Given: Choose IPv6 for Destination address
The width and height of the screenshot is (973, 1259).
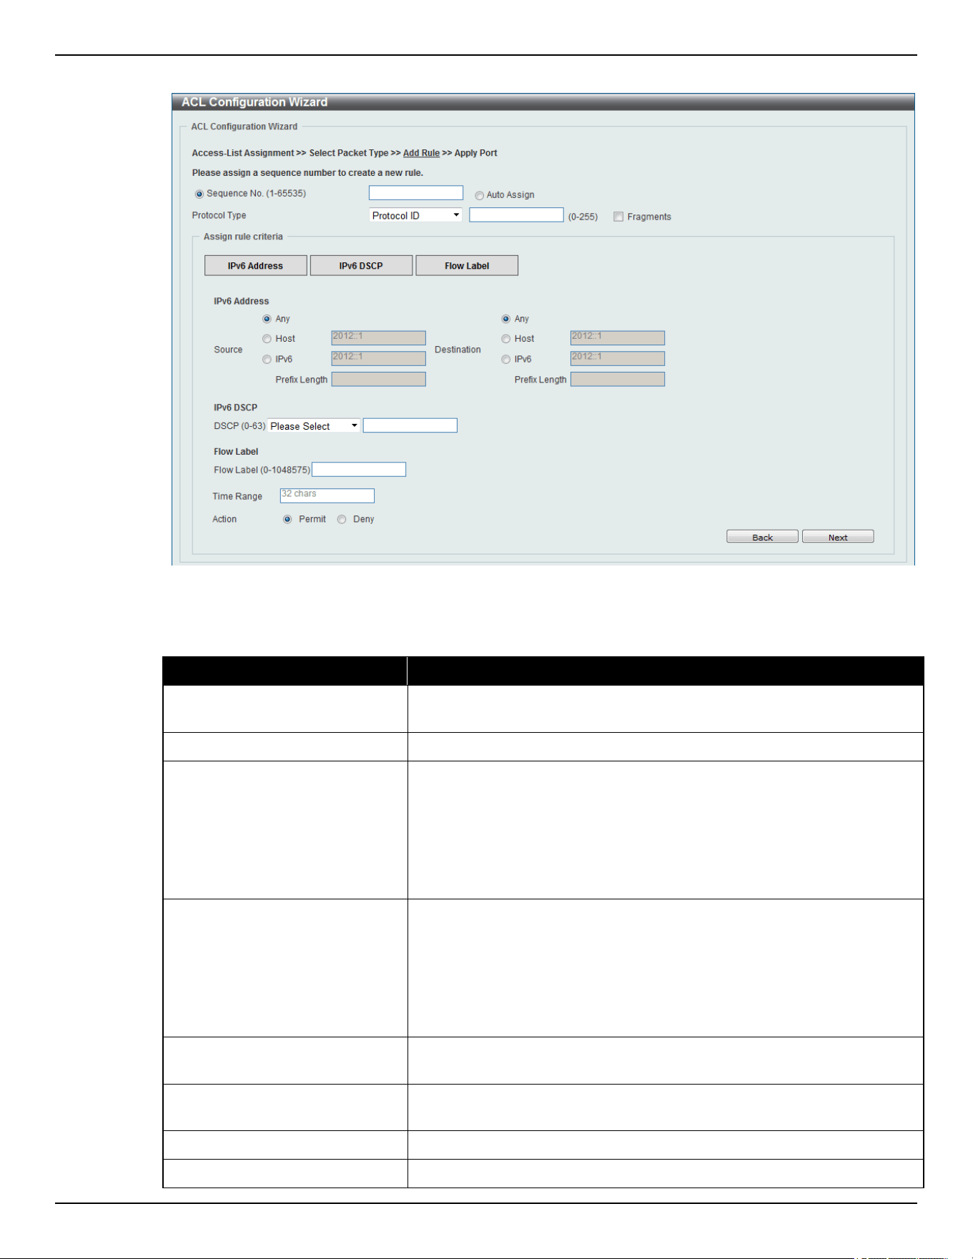Looking at the screenshot, I should [506, 360].
